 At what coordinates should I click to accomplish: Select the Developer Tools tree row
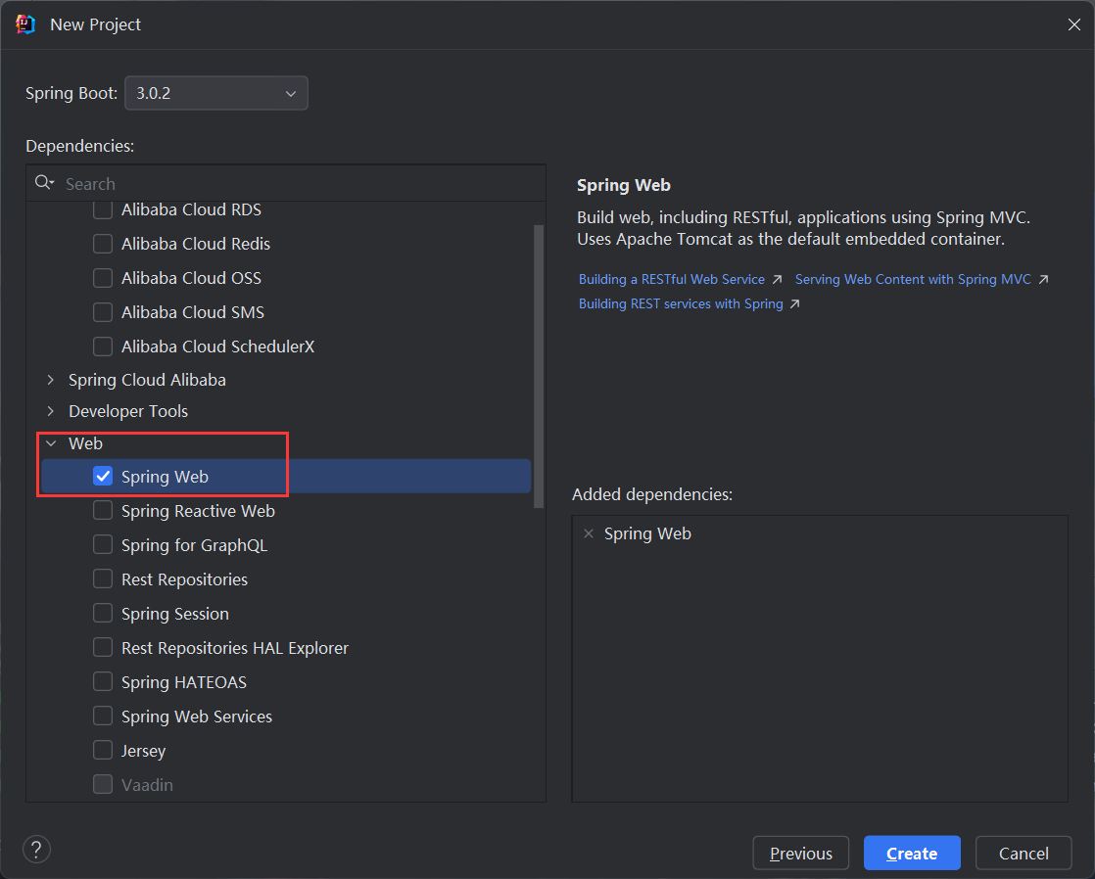coord(285,411)
